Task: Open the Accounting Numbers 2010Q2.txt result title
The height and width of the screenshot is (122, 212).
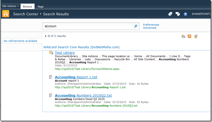Action: click(83, 96)
